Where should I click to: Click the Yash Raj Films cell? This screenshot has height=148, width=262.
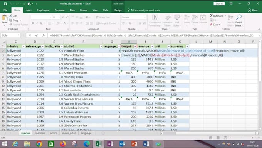83,77
